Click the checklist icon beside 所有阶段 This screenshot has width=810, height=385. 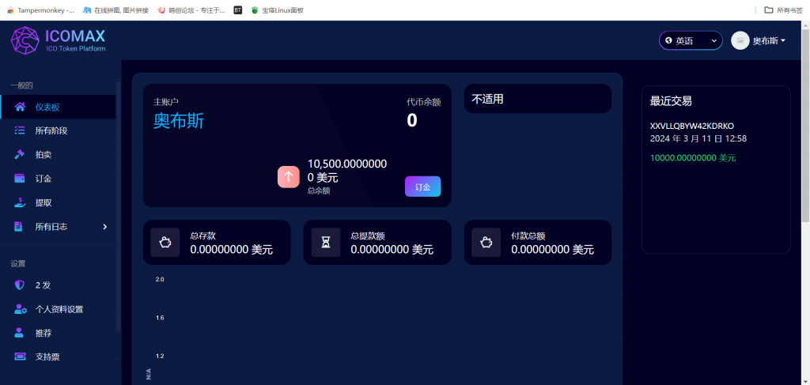20,130
